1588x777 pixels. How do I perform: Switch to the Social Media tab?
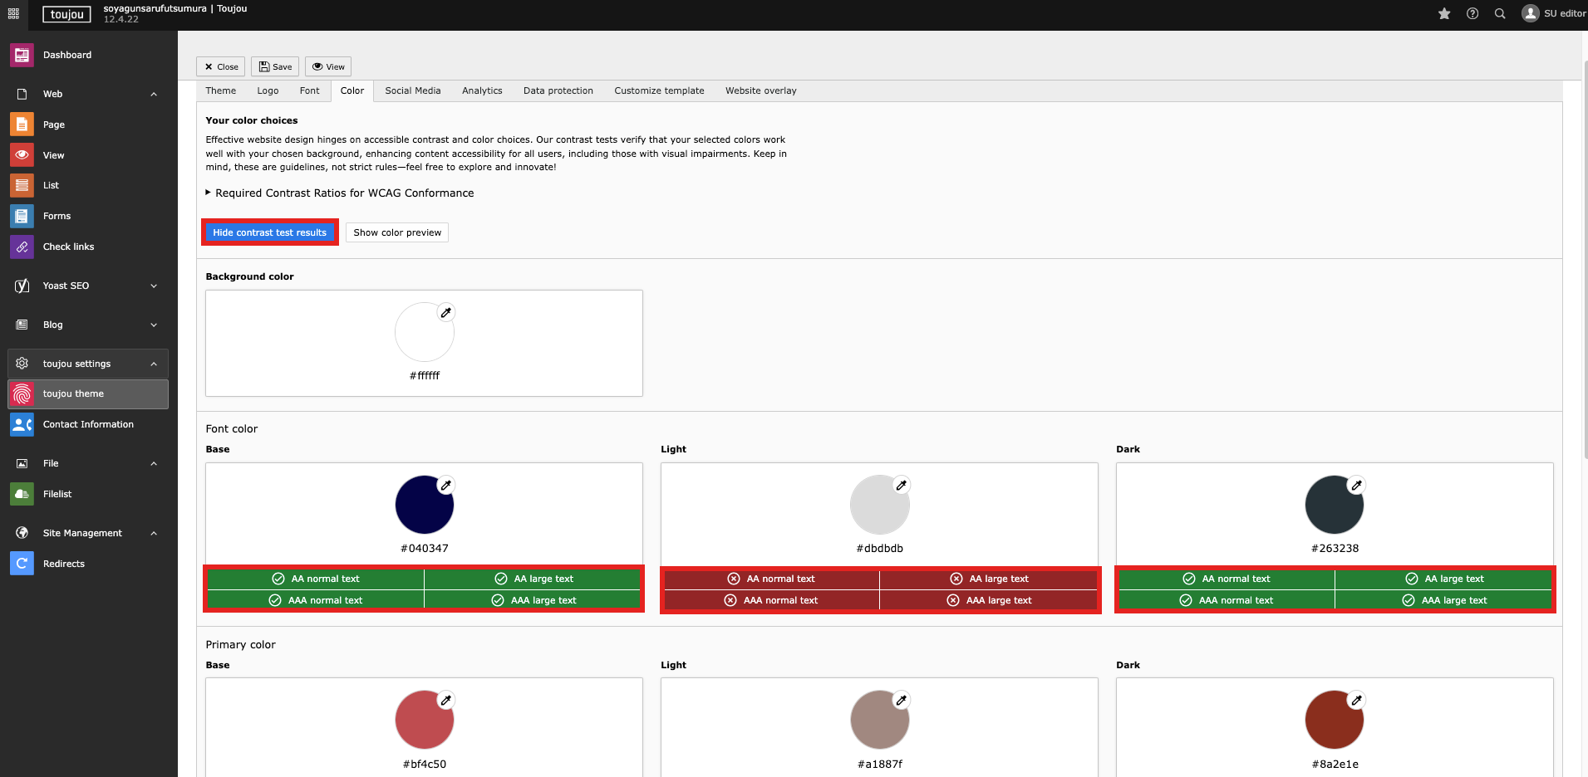[412, 90]
